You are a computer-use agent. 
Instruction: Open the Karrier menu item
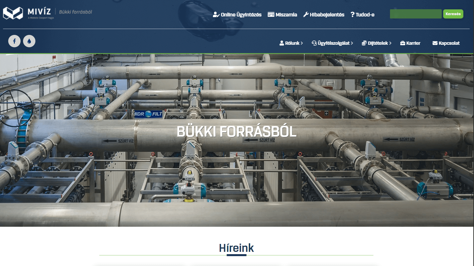tap(410, 43)
